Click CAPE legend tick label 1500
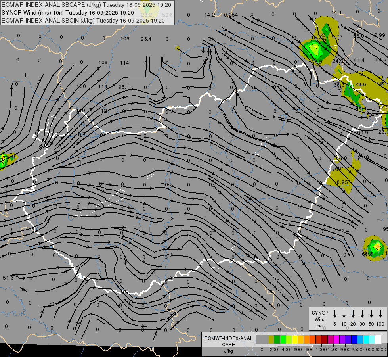 point(333,349)
